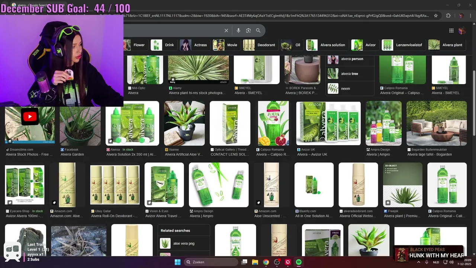Image resolution: width=476 pixels, height=268 pixels.
Task: Click 'All in One Solution Al...' Bluenty title
Action: (x=313, y=216)
